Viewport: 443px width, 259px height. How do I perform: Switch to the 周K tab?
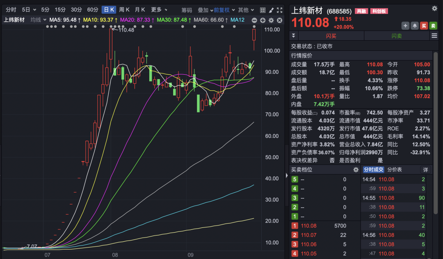(124, 10)
